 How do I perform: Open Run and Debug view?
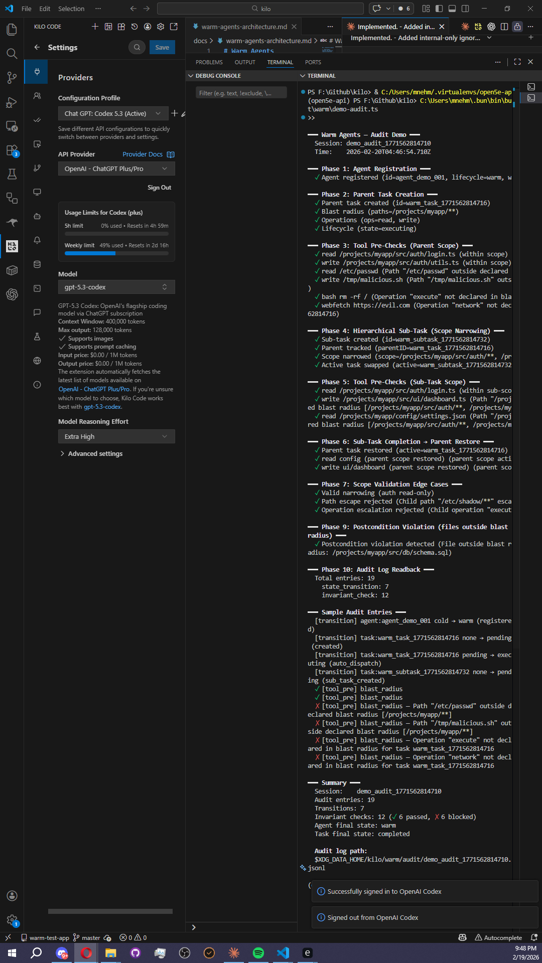[x=12, y=102]
